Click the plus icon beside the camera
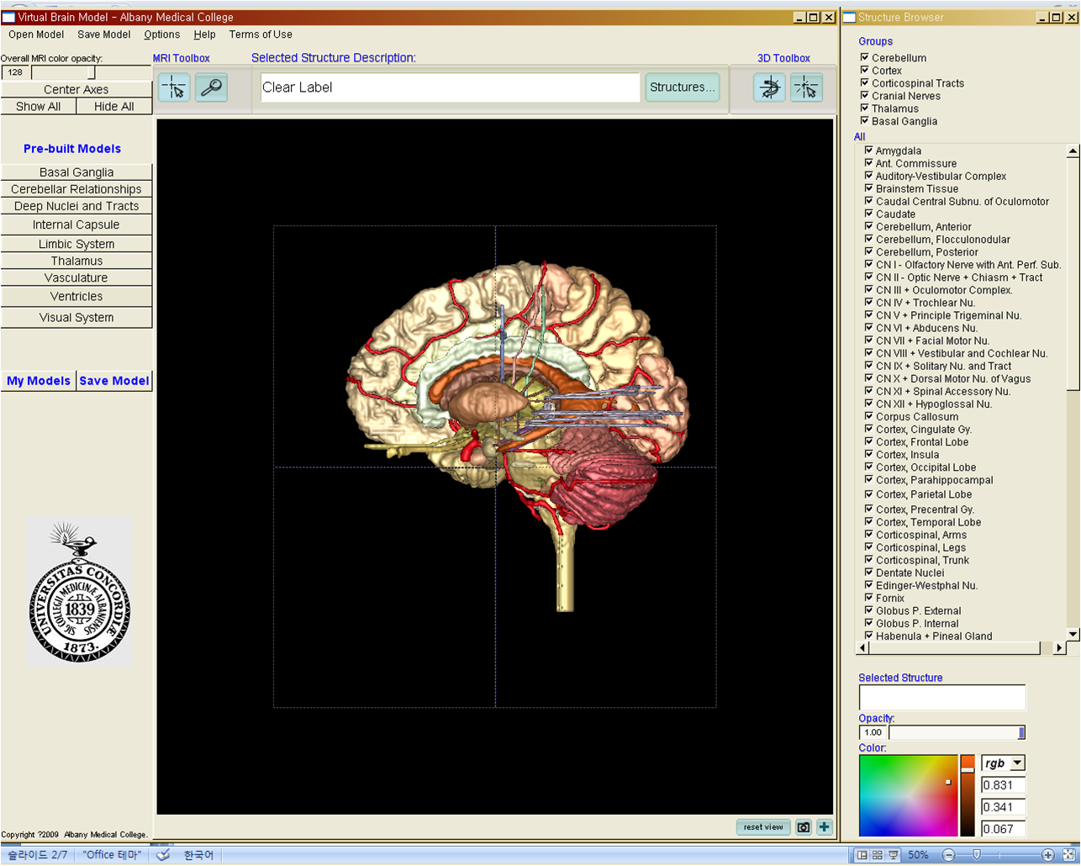1081x866 pixels. [824, 827]
